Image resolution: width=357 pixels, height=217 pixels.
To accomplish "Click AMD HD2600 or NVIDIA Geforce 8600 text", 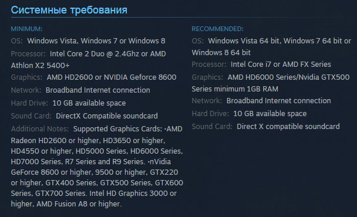I will [x=112, y=77].
